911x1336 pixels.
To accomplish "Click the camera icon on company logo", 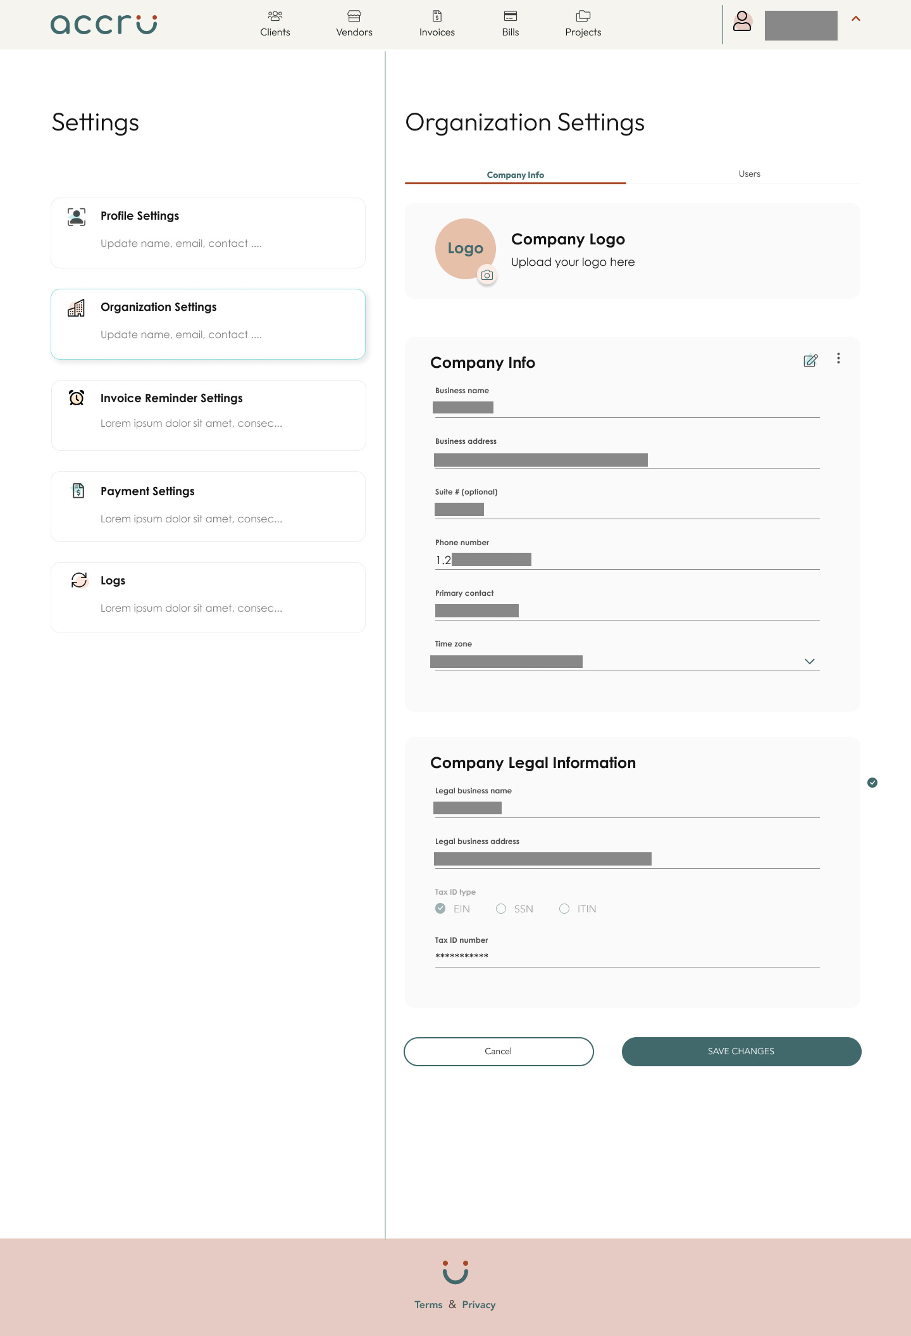I will pyautogui.click(x=487, y=275).
